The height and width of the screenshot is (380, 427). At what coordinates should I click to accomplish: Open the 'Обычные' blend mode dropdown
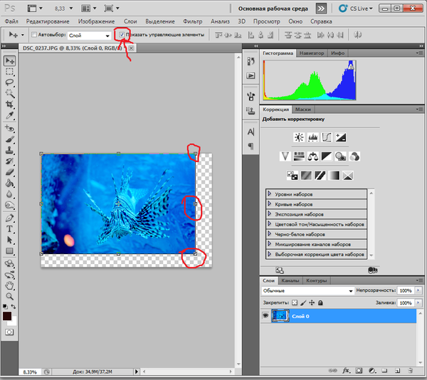coord(307,291)
